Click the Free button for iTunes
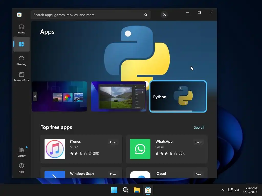The image size is (262, 196). coord(113,142)
